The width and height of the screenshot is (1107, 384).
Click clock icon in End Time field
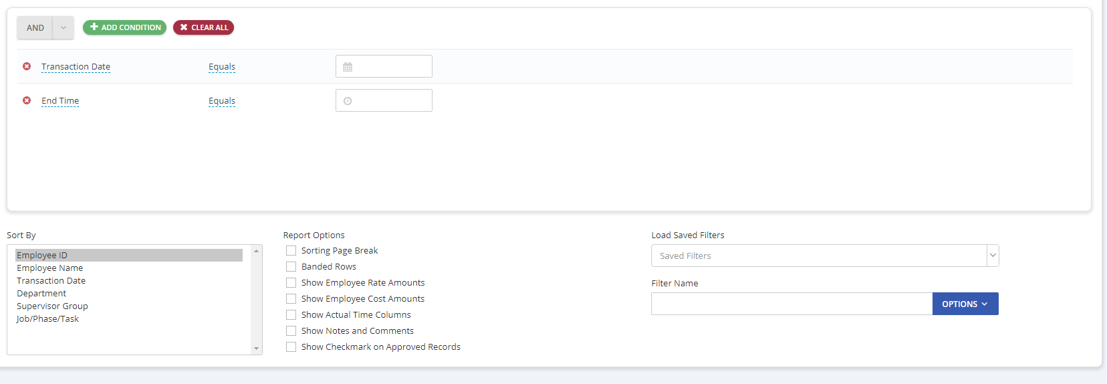tap(348, 101)
